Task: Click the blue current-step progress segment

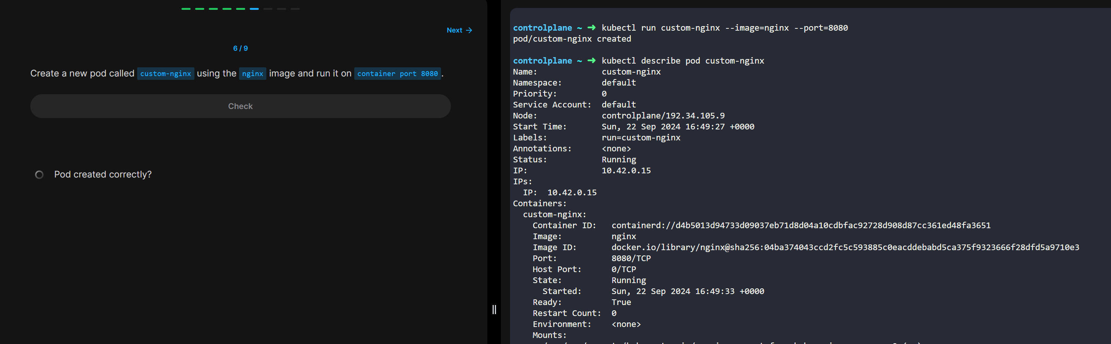Action: [255, 9]
